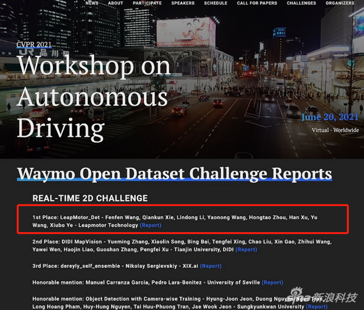Open the University of Seville Report link
This screenshot has height=310, width=364.
point(273,282)
